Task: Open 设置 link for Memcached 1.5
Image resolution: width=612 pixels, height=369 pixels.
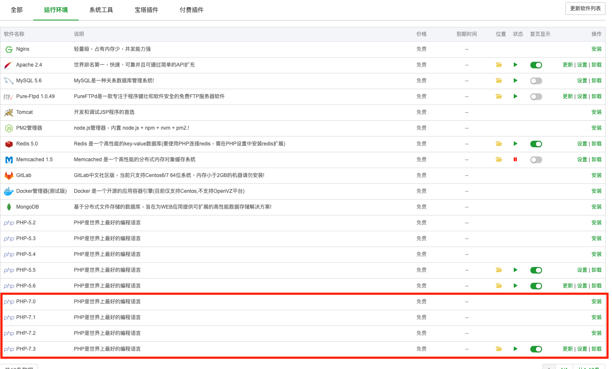Action: (x=582, y=160)
